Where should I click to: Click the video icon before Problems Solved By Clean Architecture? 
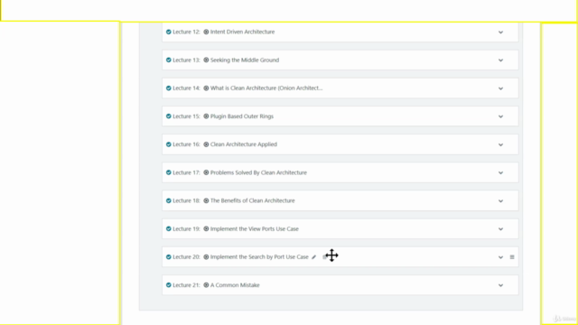pyautogui.click(x=206, y=172)
